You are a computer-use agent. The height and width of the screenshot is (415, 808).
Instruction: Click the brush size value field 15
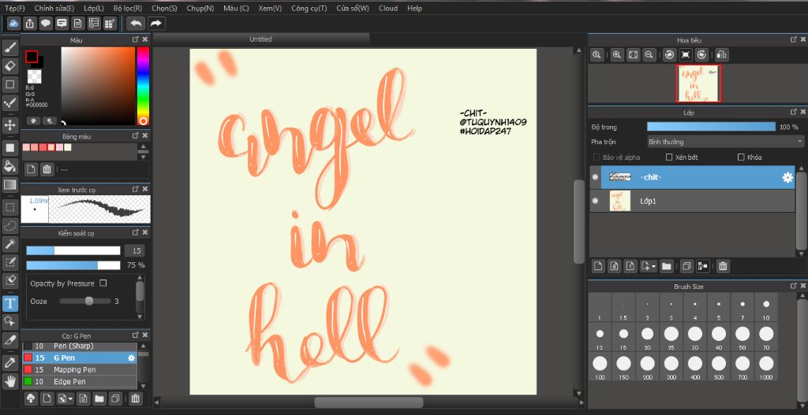pyautogui.click(x=135, y=250)
